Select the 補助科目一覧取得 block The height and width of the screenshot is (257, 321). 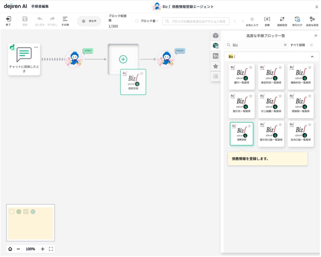300,77
